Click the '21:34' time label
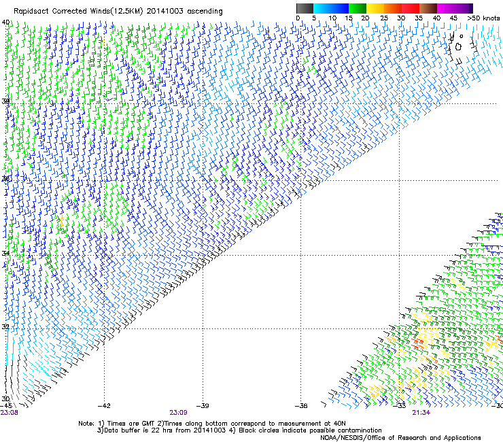This screenshot has width=503, height=442. coord(421,413)
